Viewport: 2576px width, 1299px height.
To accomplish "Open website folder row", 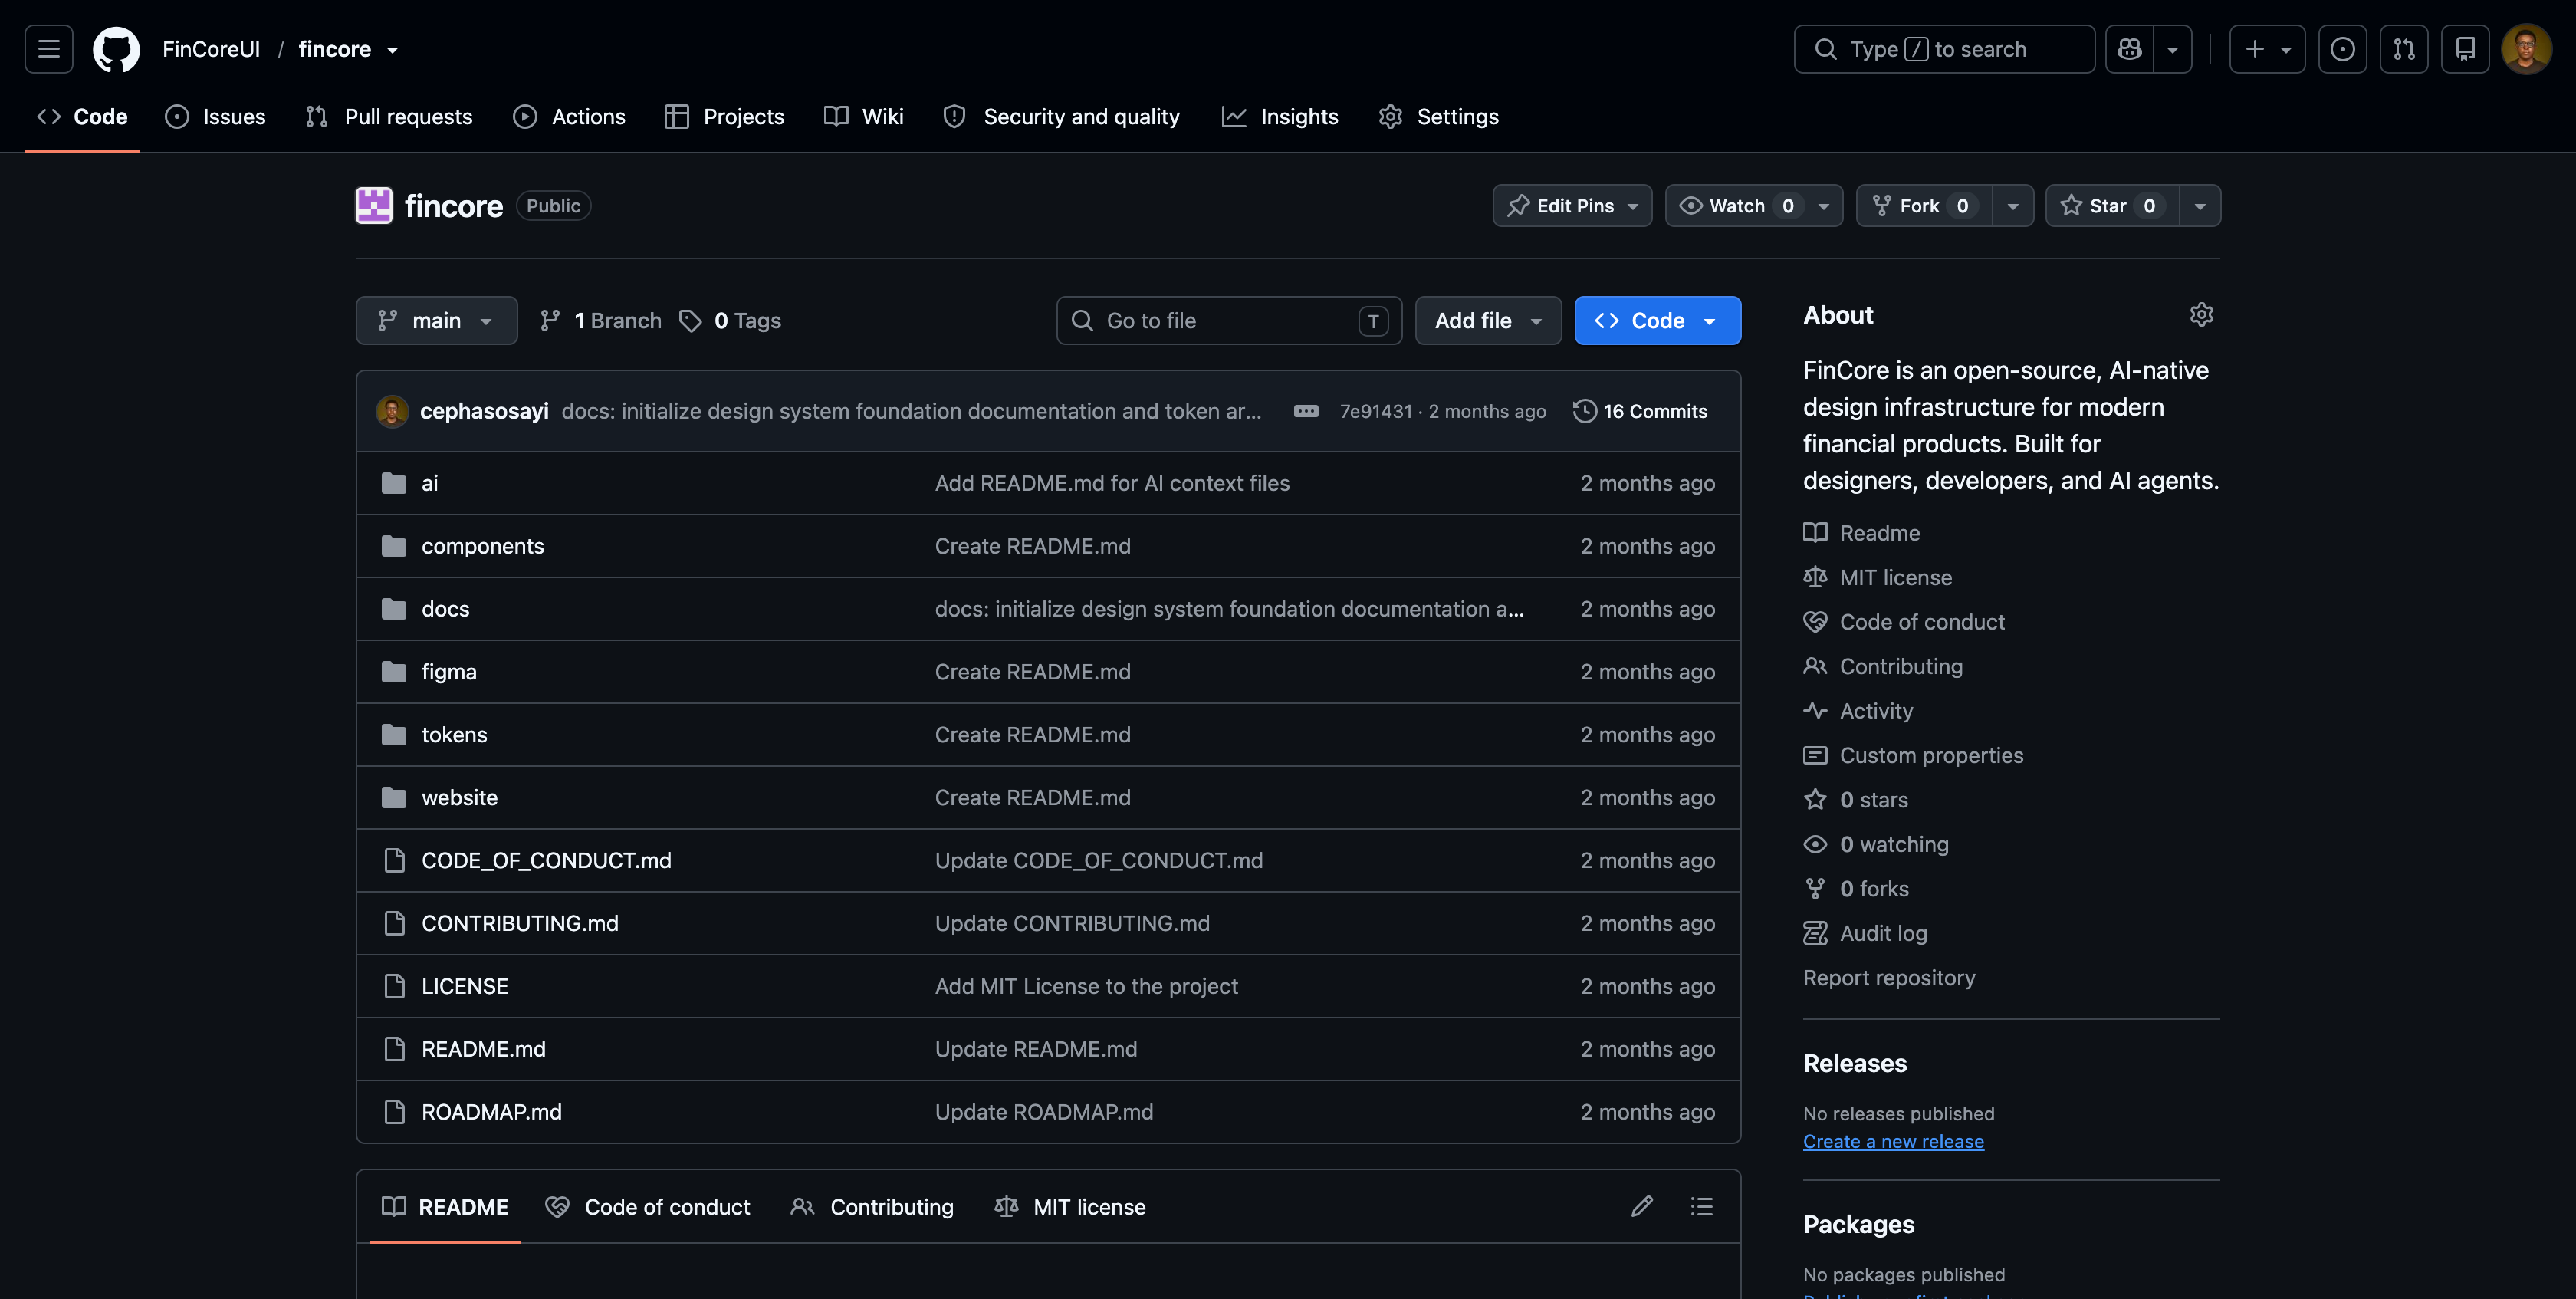I will [1048, 798].
